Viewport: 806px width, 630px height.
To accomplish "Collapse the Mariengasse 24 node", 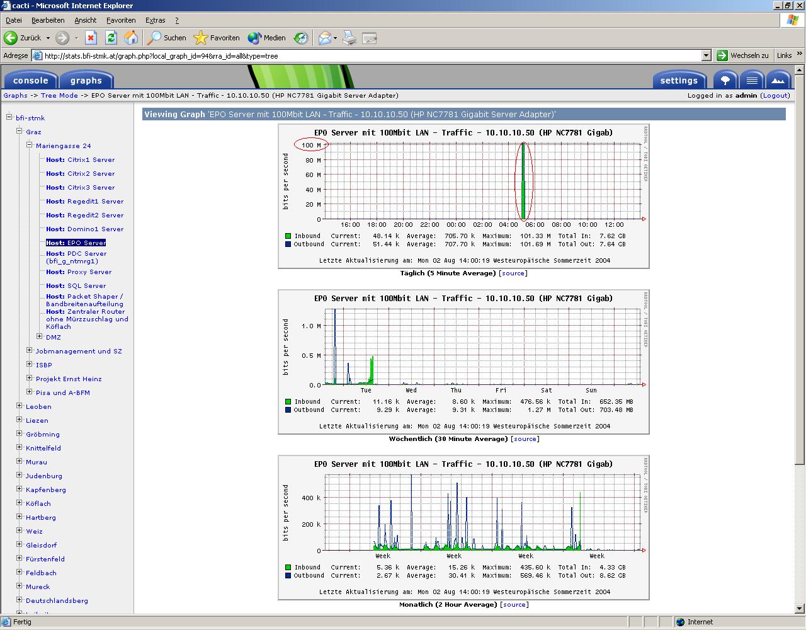I will [x=30, y=145].
